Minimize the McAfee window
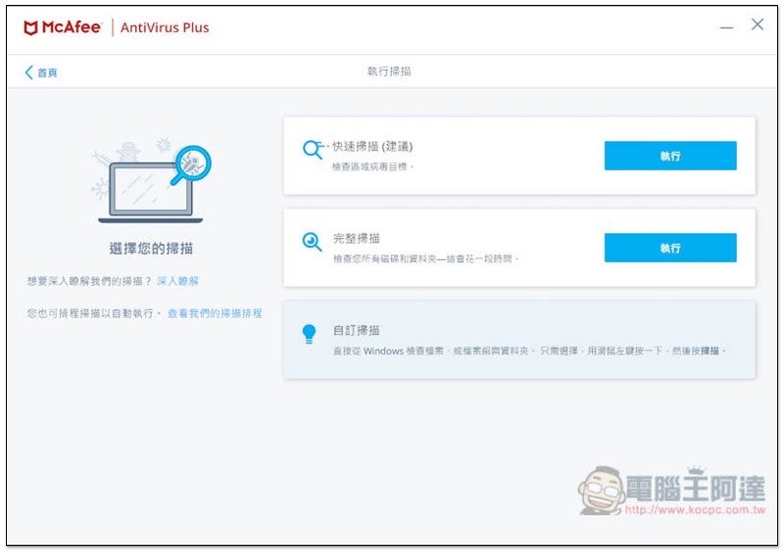784x552 pixels. (726, 27)
